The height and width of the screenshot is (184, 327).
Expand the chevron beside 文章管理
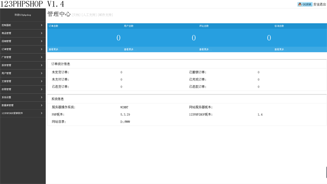41,81
